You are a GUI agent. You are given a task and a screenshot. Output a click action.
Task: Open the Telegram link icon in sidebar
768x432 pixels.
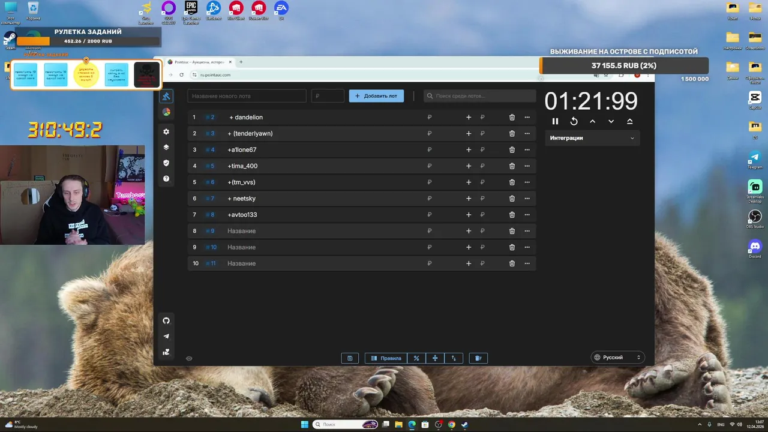point(166,336)
